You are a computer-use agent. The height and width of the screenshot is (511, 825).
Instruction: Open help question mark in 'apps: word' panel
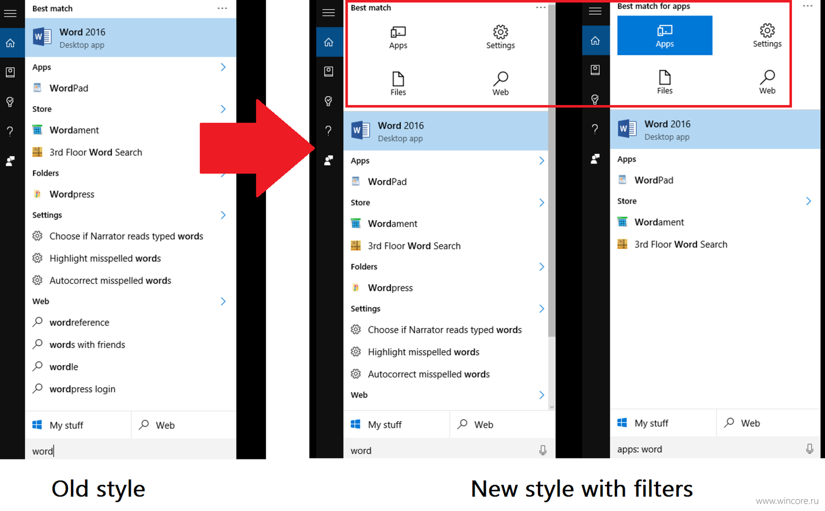[x=595, y=129]
